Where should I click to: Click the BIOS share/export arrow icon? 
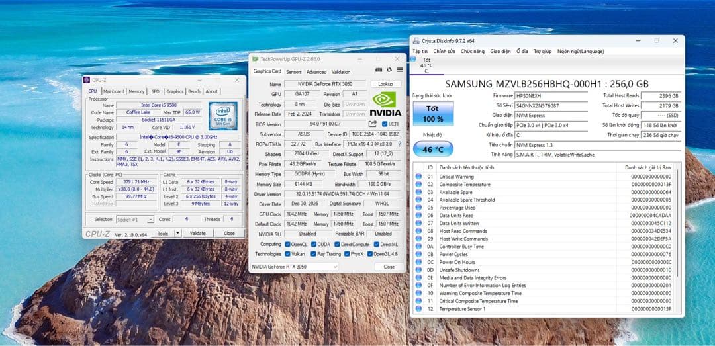(373, 124)
